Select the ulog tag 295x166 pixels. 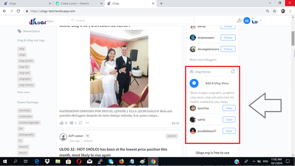click(22, 49)
